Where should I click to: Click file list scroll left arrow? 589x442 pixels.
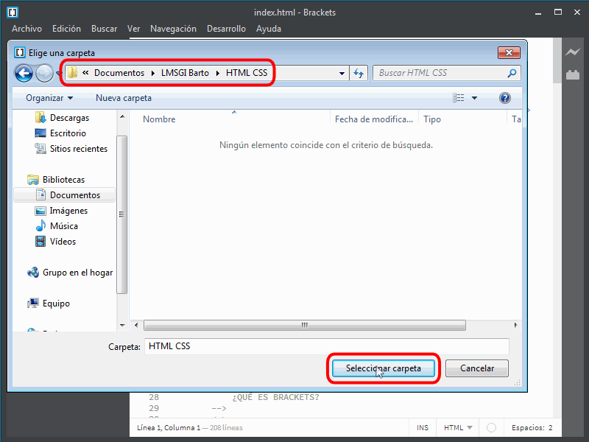pos(136,325)
